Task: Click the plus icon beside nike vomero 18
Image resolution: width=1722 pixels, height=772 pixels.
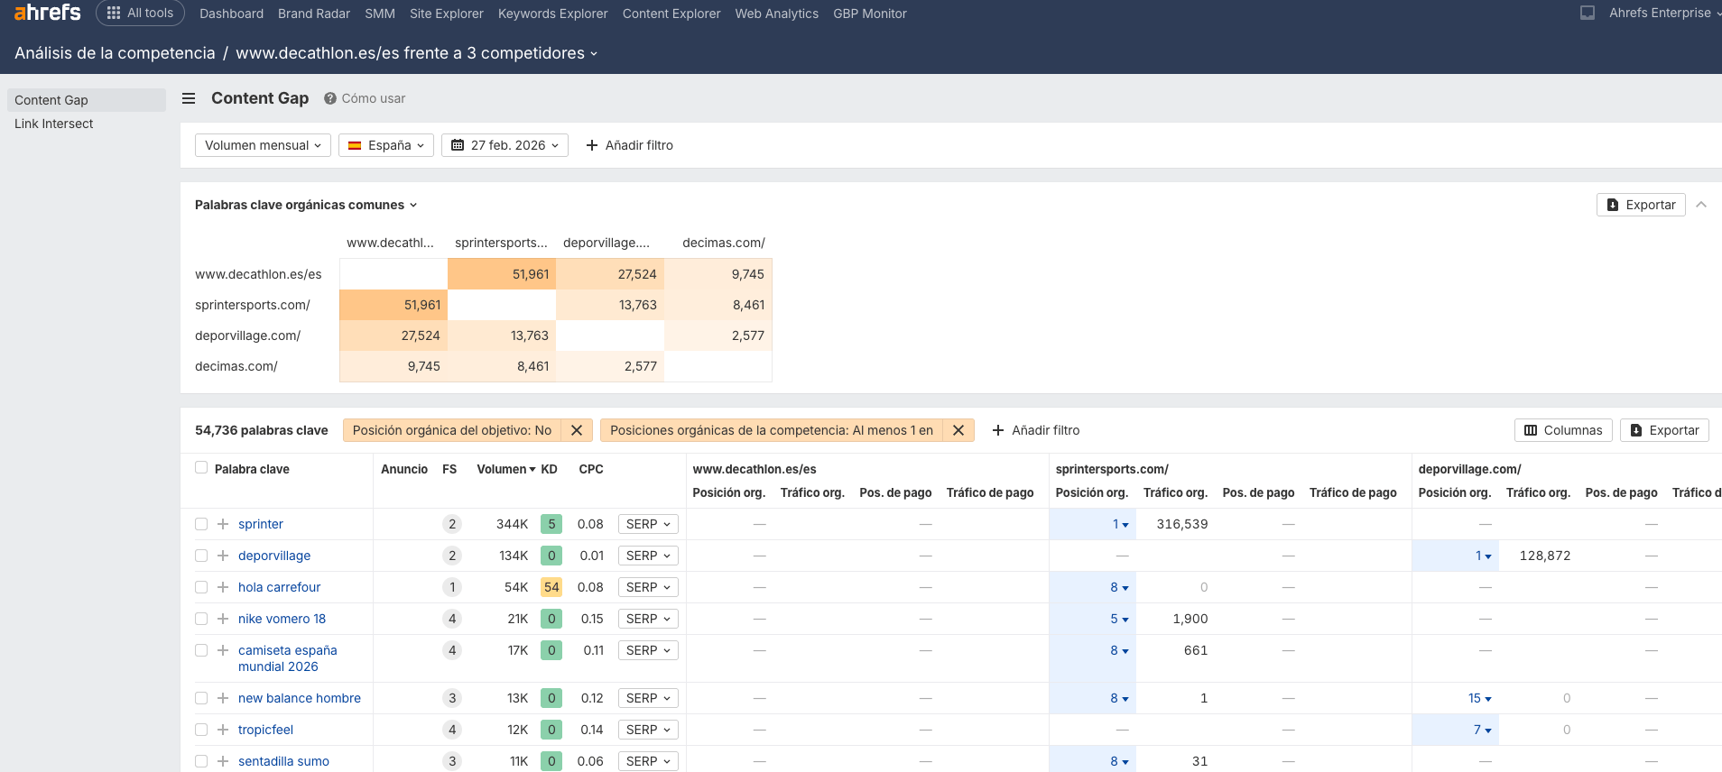Action: click(x=223, y=619)
